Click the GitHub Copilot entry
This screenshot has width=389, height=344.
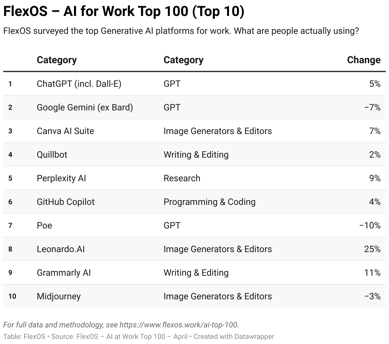click(x=66, y=202)
